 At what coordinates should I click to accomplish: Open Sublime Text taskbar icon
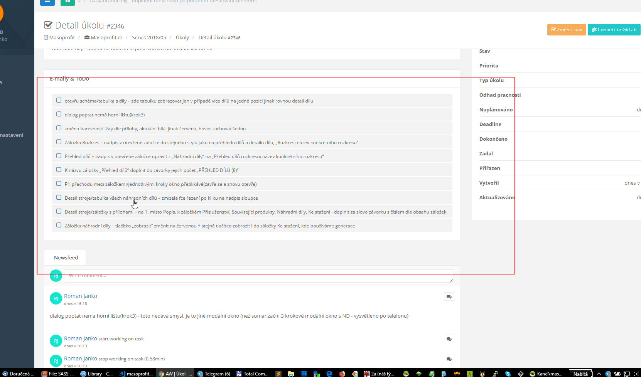[x=278, y=373]
